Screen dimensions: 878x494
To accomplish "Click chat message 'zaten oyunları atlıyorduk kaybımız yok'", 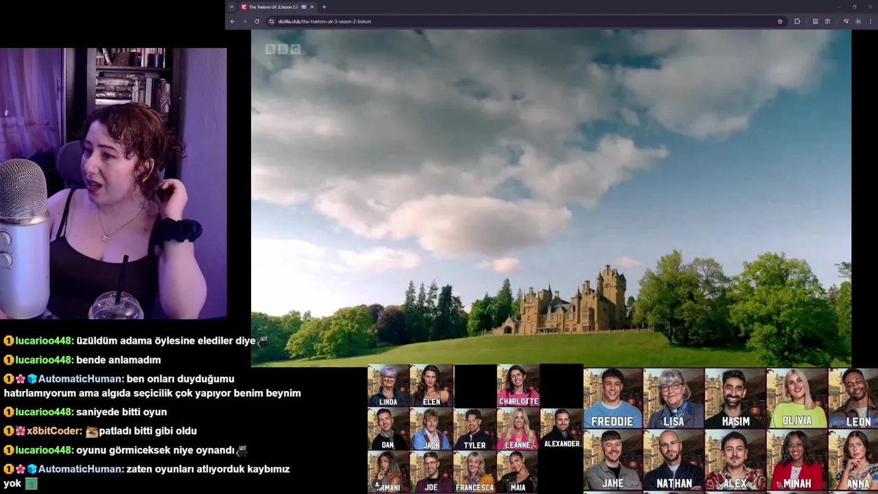I will pos(147,476).
